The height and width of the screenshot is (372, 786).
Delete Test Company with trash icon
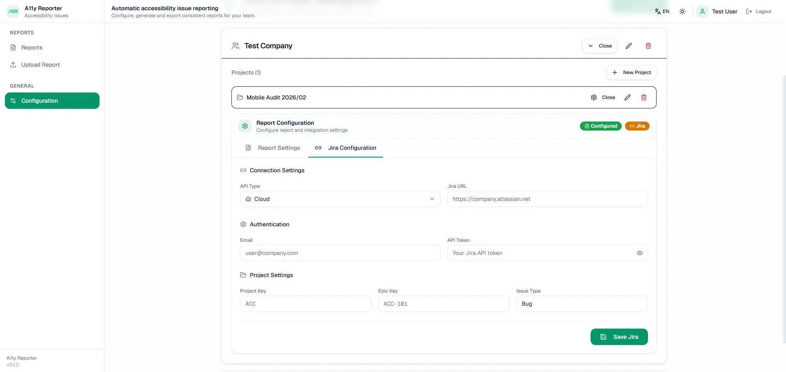coord(648,46)
